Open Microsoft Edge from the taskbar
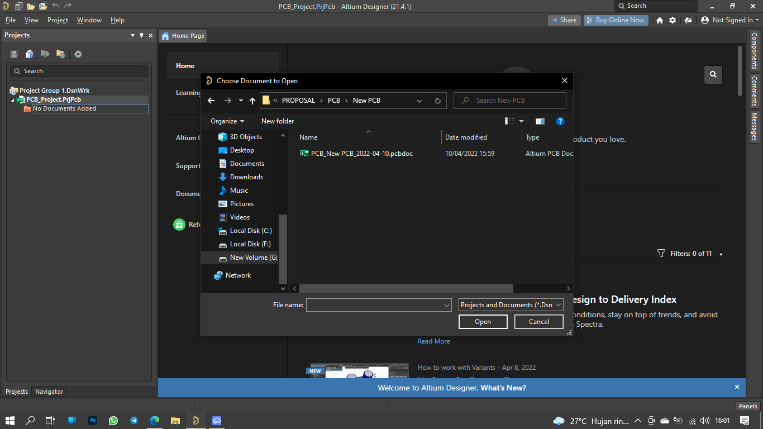763x429 pixels. point(155,421)
